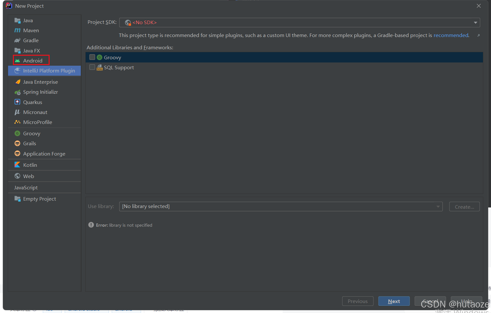Click the Kotlin logo icon
The image size is (491, 313).
pyautogui.click(x=17, y=165)
